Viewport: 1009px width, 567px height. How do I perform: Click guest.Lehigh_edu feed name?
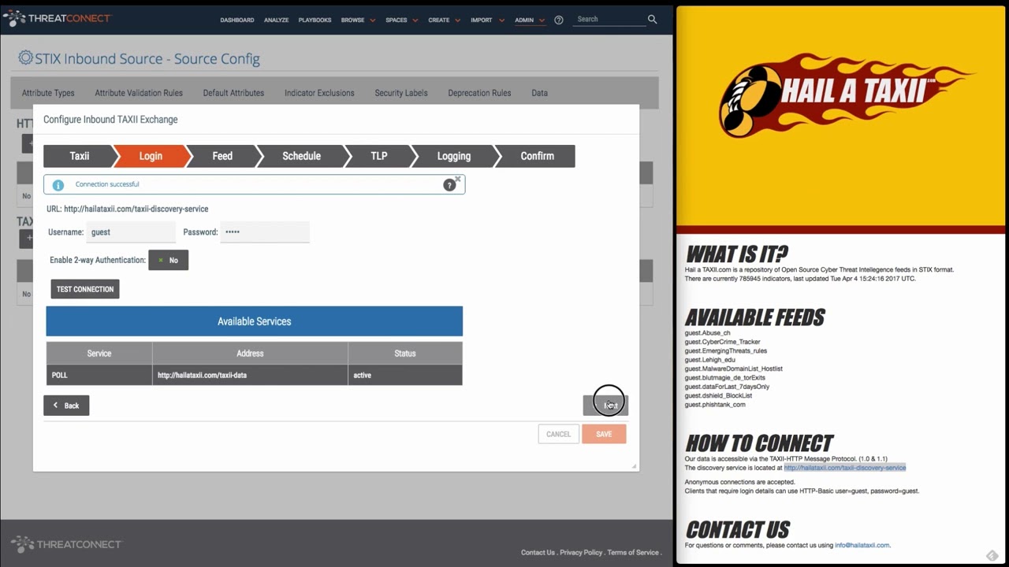point(709,360)
